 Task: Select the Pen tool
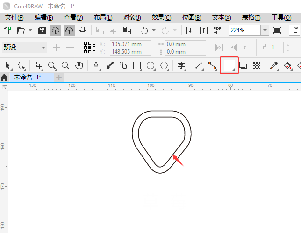click(96, 65)
